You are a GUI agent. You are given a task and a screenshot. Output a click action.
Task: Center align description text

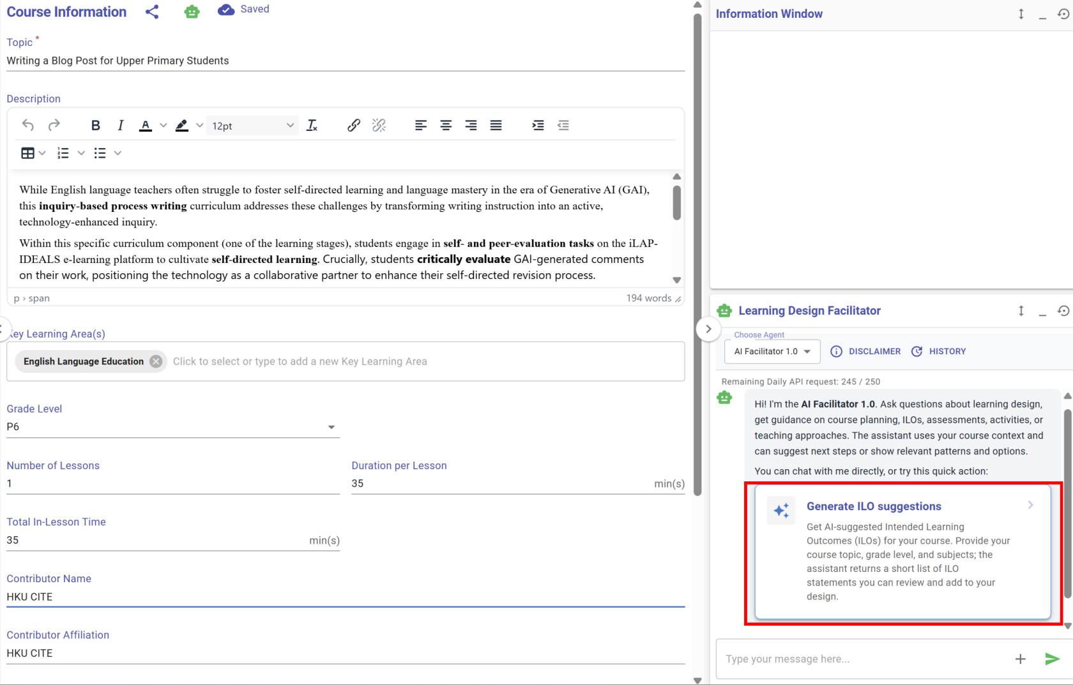tap(446, 125)
